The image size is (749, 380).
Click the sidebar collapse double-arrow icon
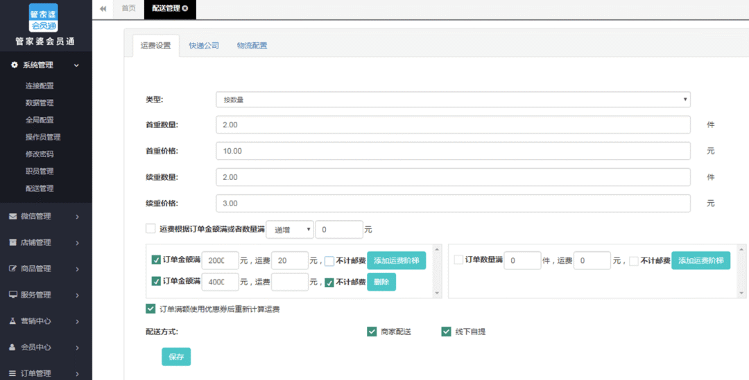coord(103,9)
